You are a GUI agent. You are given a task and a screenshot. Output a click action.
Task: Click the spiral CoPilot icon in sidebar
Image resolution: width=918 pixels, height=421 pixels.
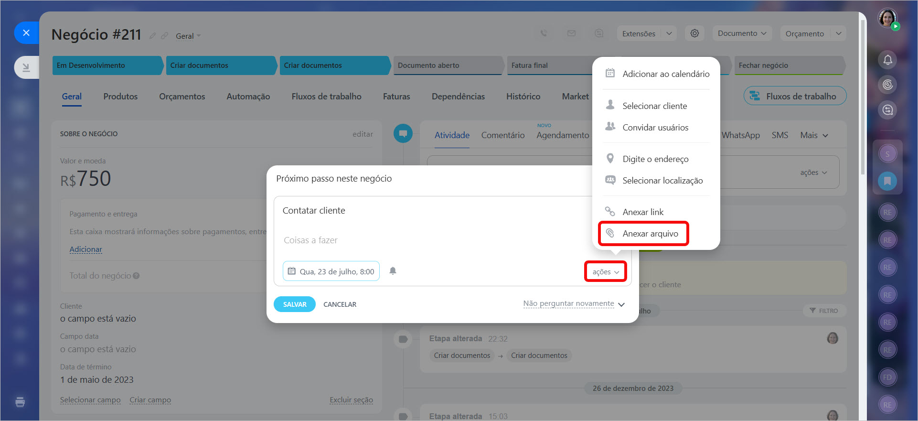[887, 85]
